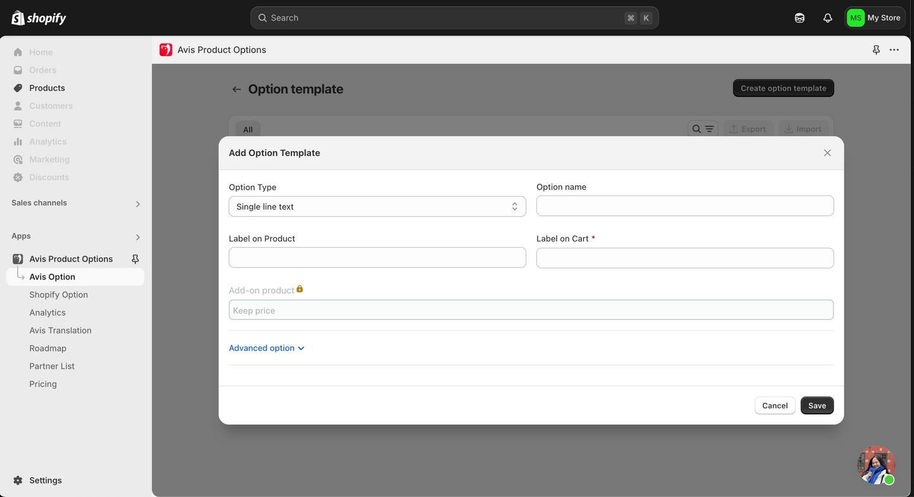Open the Option Type dropdown

click(x=378, y=207)
